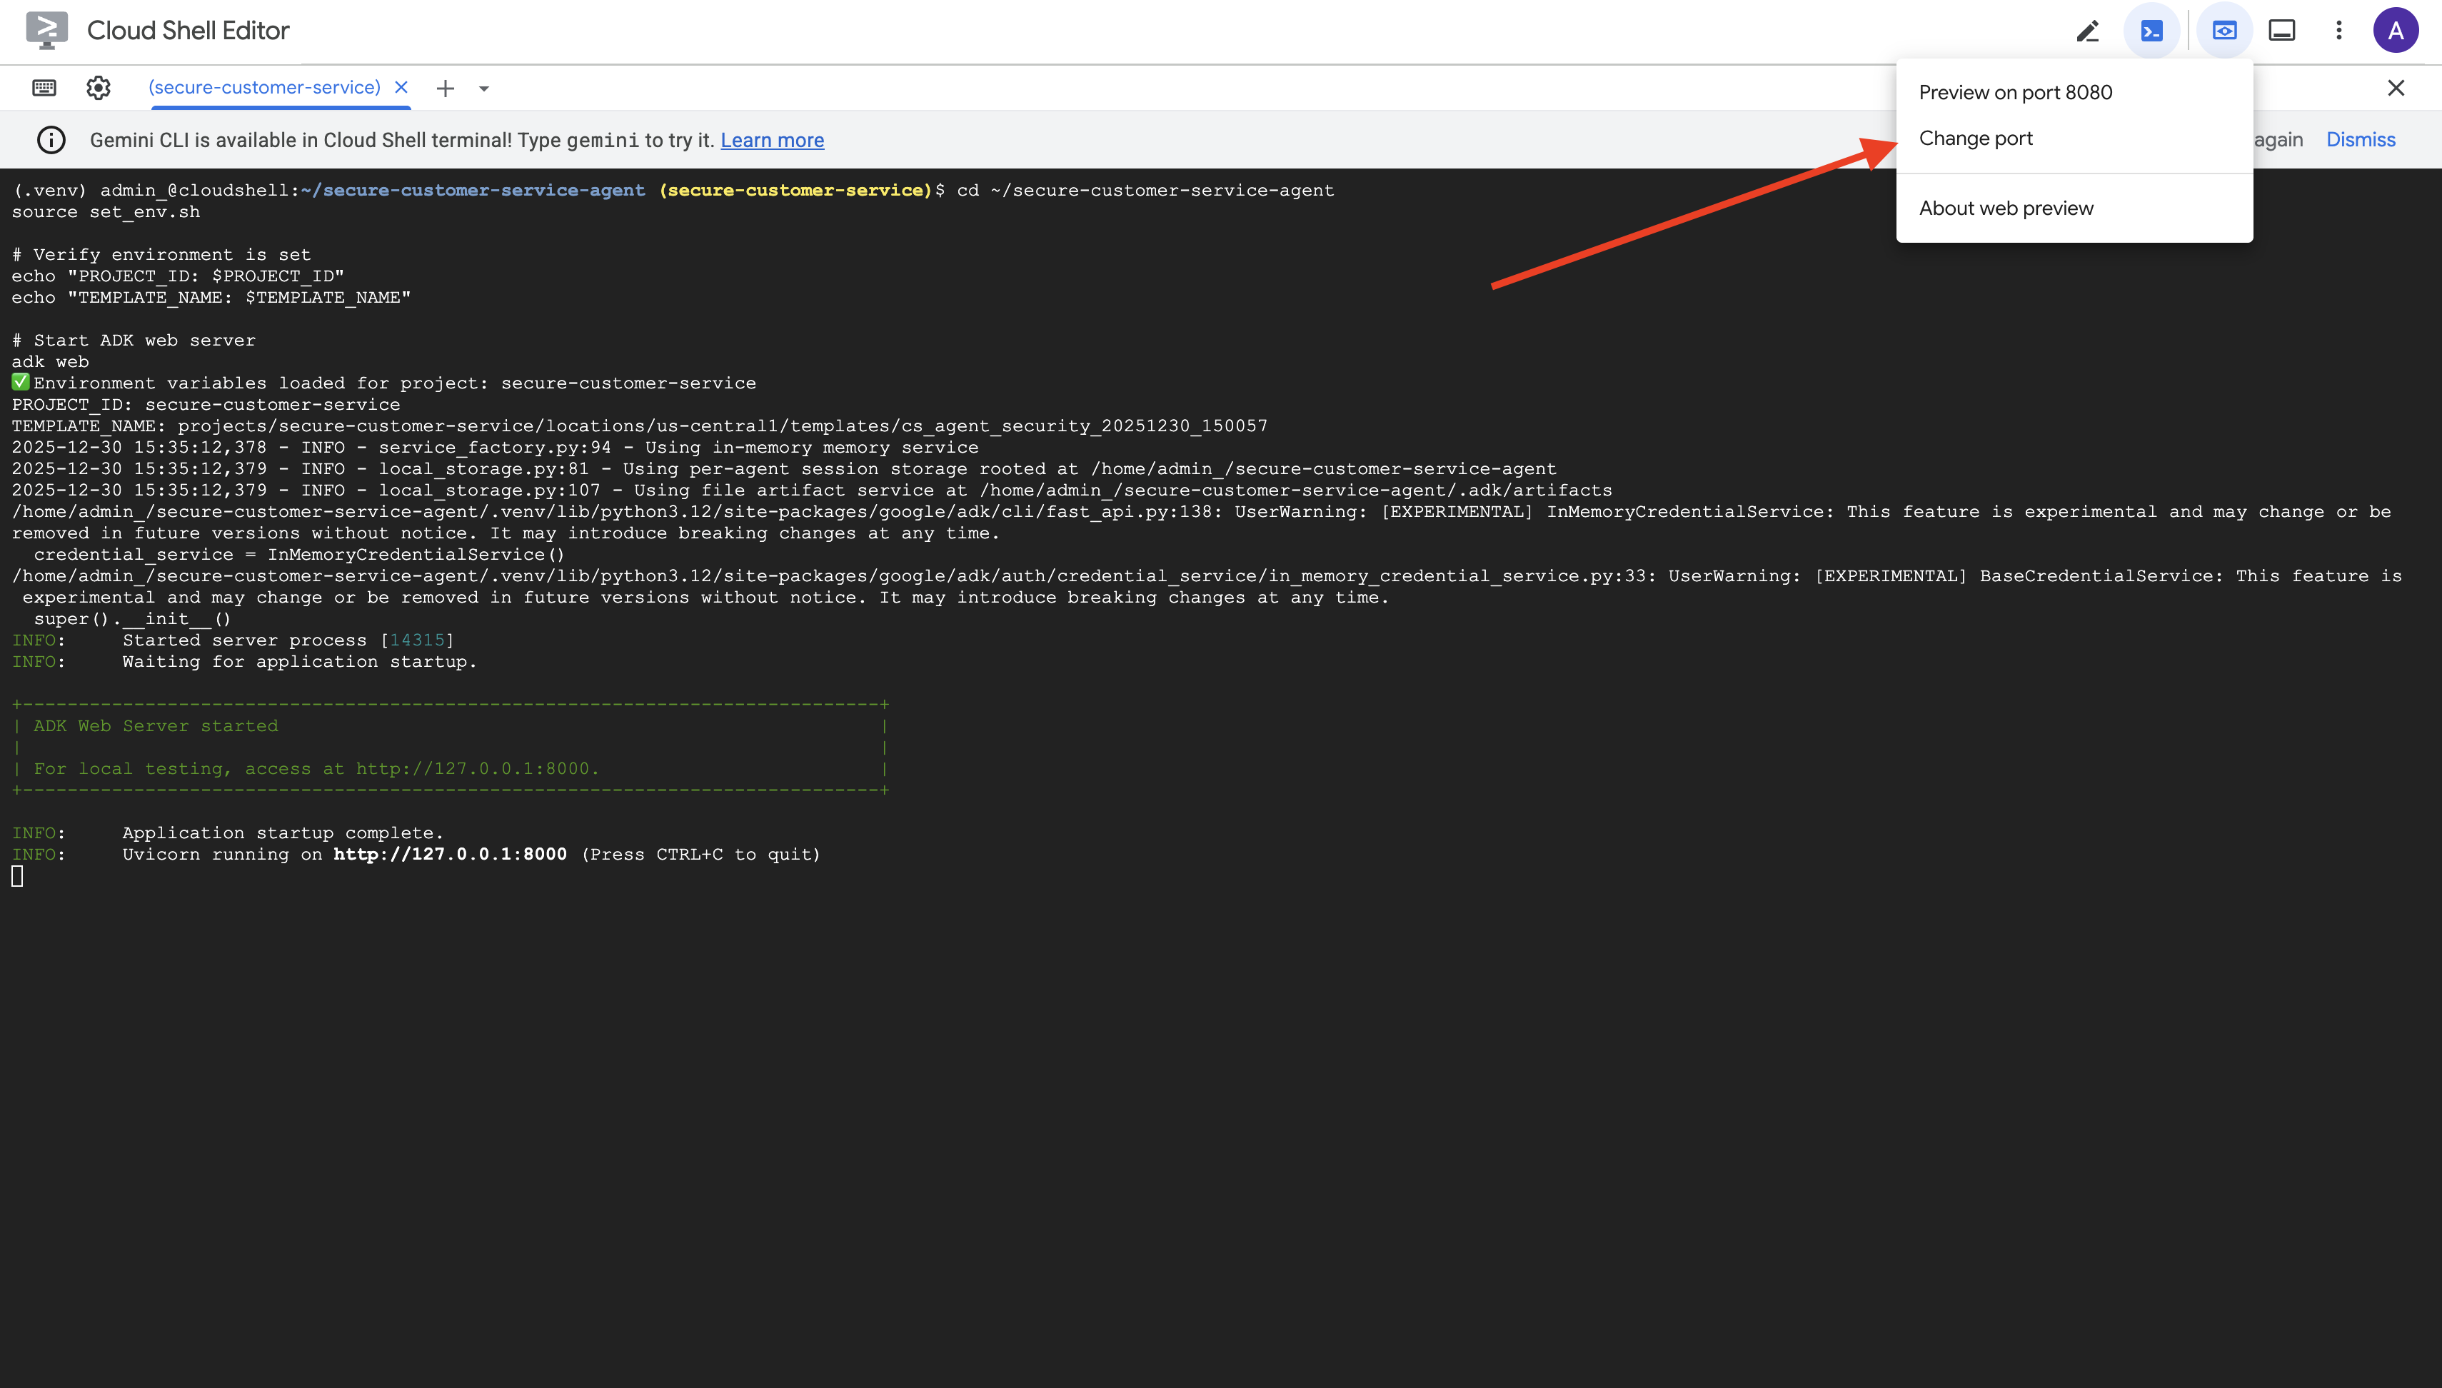Open a new terminal tab with plus
The height and width of the screenshot is (1388, 2442).
tap(445, 88)
